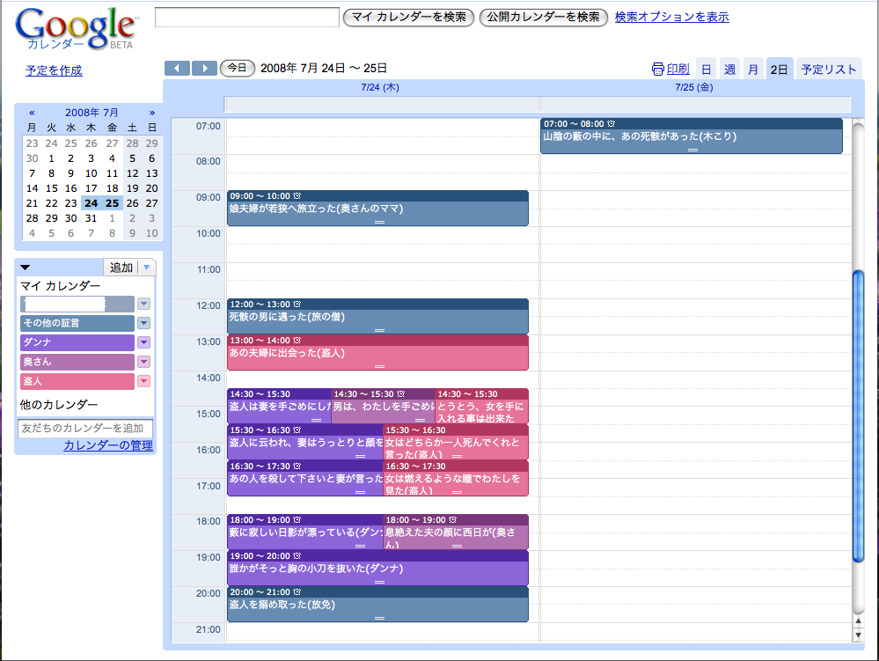Open options dropdown for 奥さん calendar
This screenshot has width=879, height=661.
(x=144, y=362)
